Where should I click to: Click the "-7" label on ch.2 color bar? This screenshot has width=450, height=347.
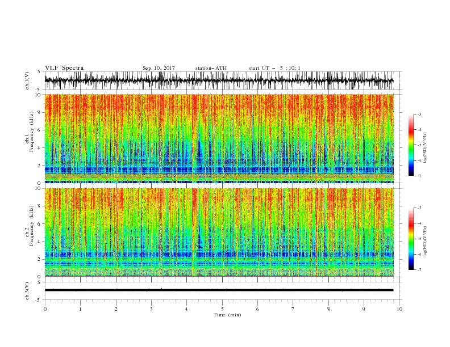(419, 270)
